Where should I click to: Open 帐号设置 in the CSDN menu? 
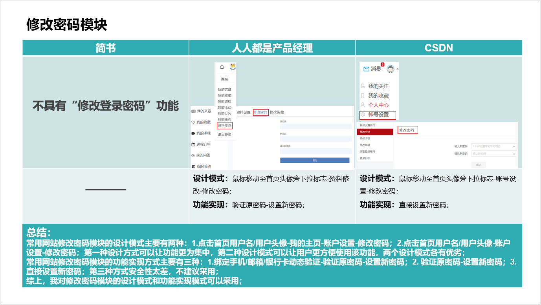pos(378,115)
